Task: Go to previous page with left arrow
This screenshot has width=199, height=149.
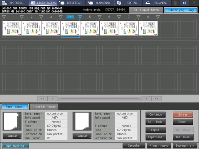Action: click(x=52, y=99)
